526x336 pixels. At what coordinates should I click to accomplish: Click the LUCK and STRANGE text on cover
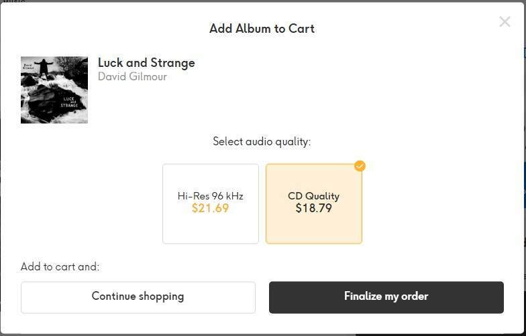(68, 102)
